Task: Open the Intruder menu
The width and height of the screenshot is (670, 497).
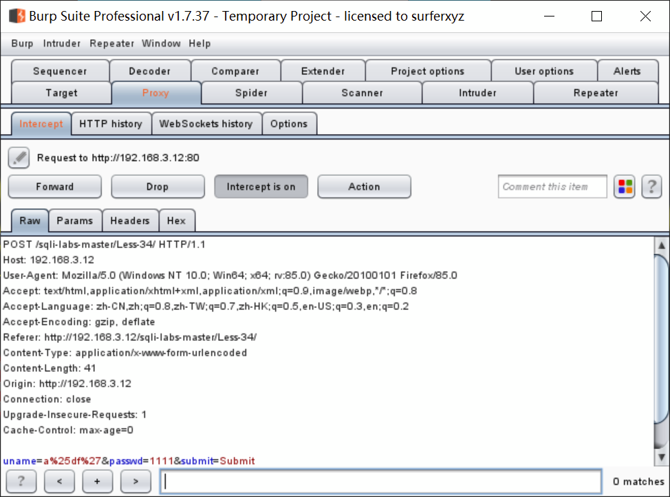Action: tap(61, 43)
